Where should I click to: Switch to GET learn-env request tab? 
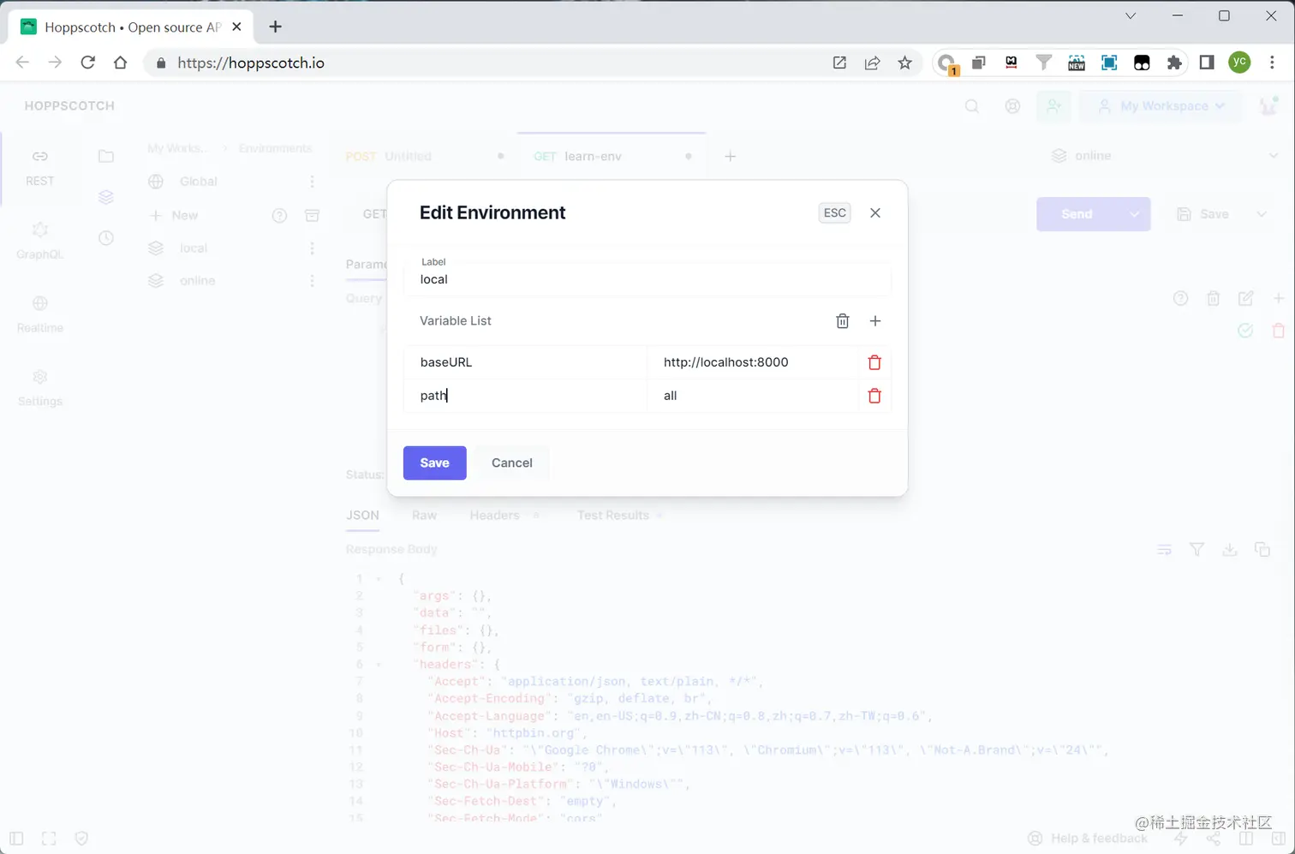(612, 156)
